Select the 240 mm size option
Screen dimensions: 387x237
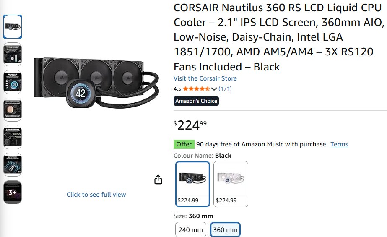click(191, 230)
